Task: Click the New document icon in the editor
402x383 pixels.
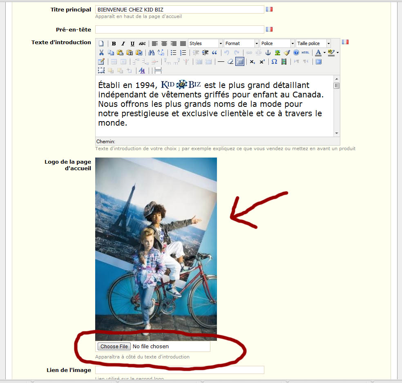Action: pyautogui.click(x=101, y=43)
